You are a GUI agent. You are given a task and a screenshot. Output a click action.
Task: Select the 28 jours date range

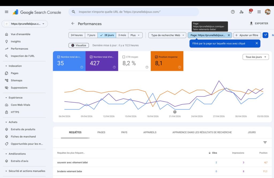(107, 35)
